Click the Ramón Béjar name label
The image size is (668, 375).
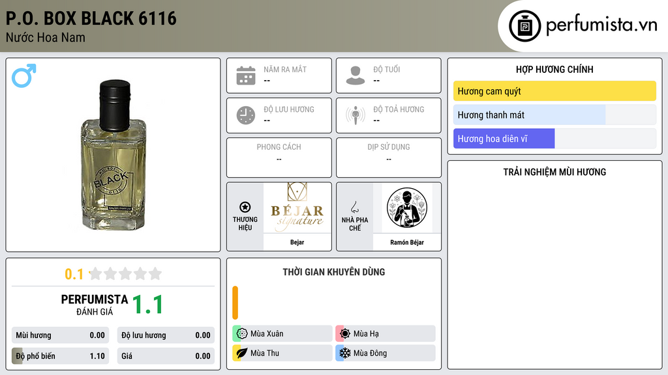click(407, 242)
